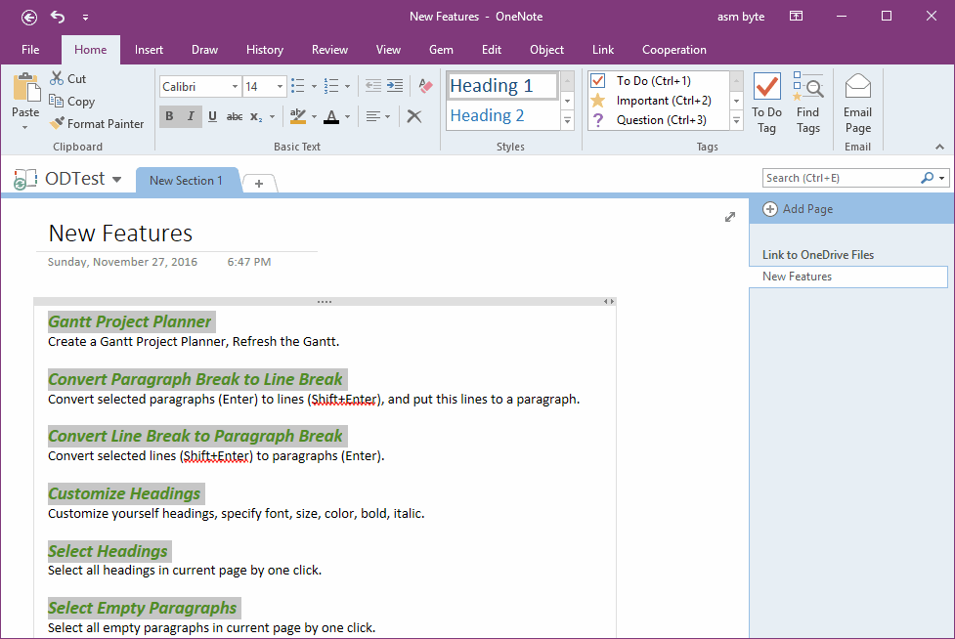Select the To Do (Ctrl+1) tag
Screen dimensions: 955x639
tap(658, 80)
